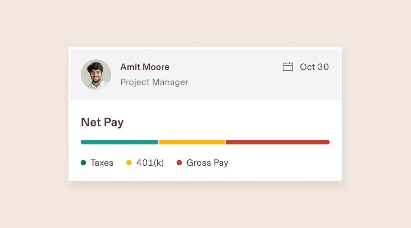Click the Amit Moore name
Viewport: 411px width, 228px height.
coord(145,67)
